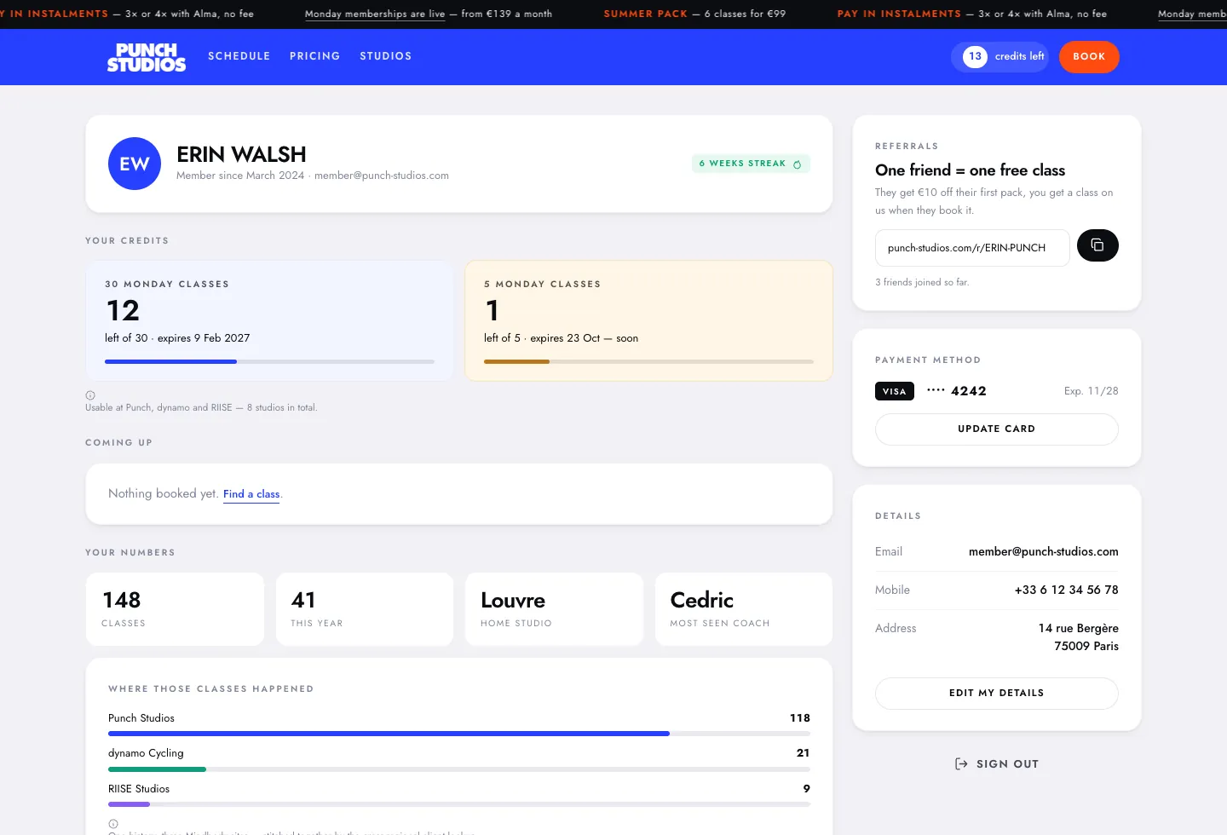This screenshot has width=1227, height=835.
Task: Click the 'One friend = one free class' heading
Action: [971, 170]
